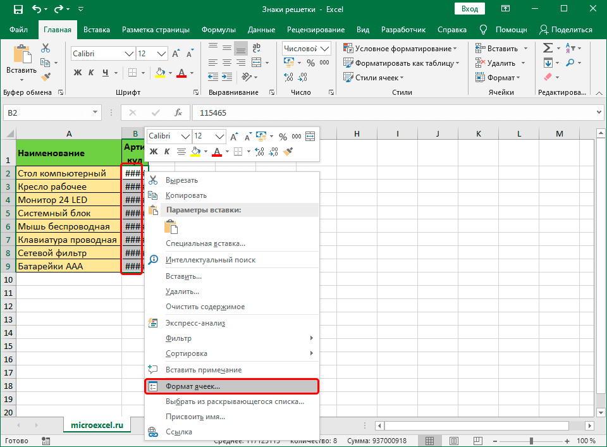Click the AutoSum sigma icon
607x447 pixels.
[548, 48]
